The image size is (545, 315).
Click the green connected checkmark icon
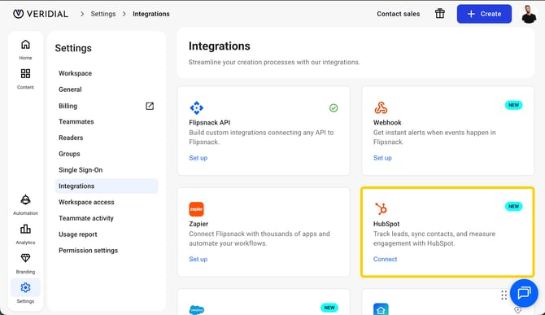click(x=334, y=108)
